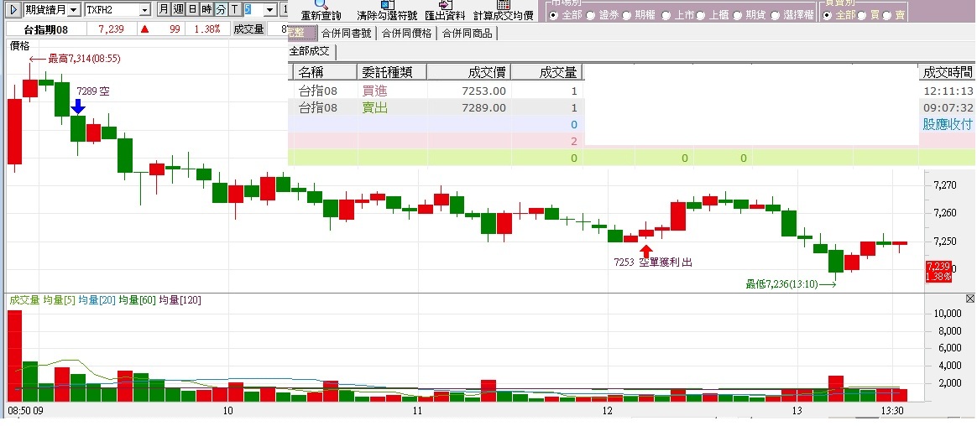This screenshot has height=426, width=977.
Task: Switch to the 合併同書號 tab
Action: coord(346,34)
